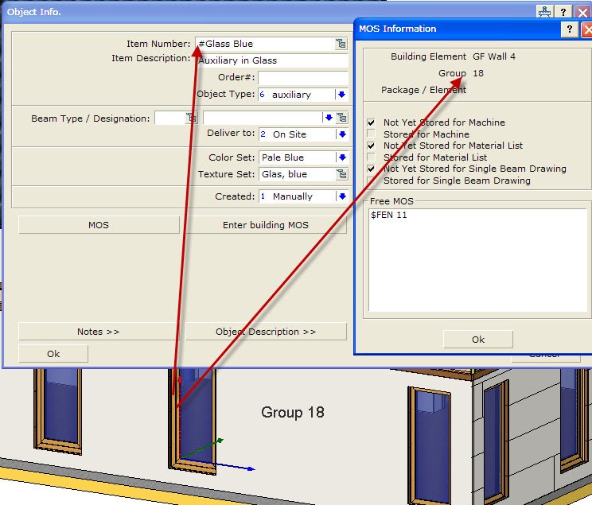
Task: Expand the Created dropdown
Action: (x=341, y=196)
